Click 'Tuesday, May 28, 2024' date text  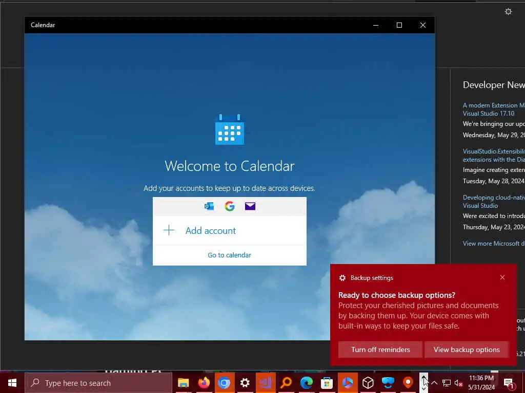click(x=494, y=181)
